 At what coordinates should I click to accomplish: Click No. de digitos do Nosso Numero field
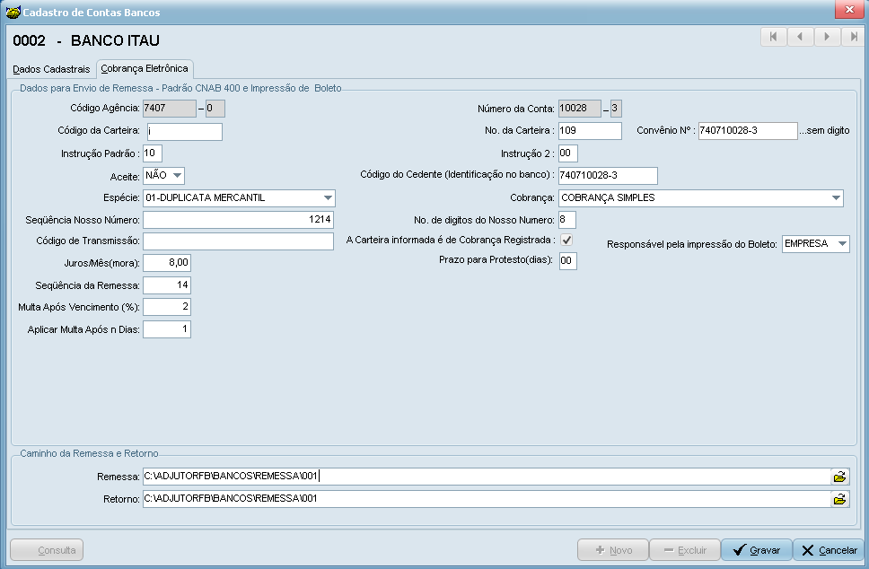tap(567, 220)
